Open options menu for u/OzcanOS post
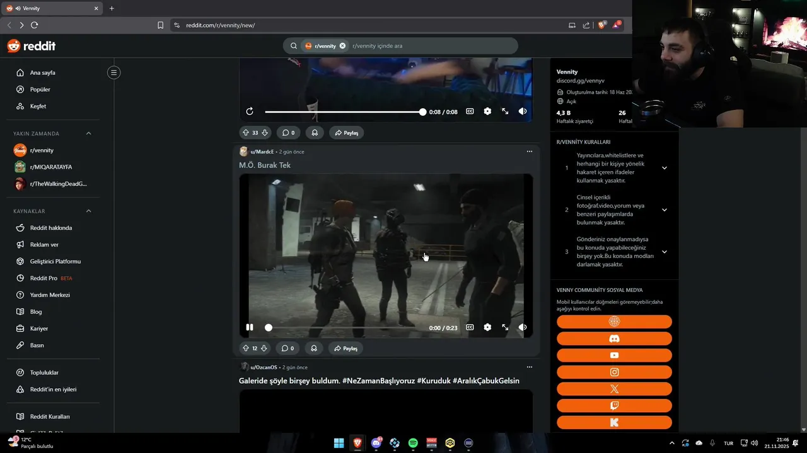807x453 pixels. 530,367
